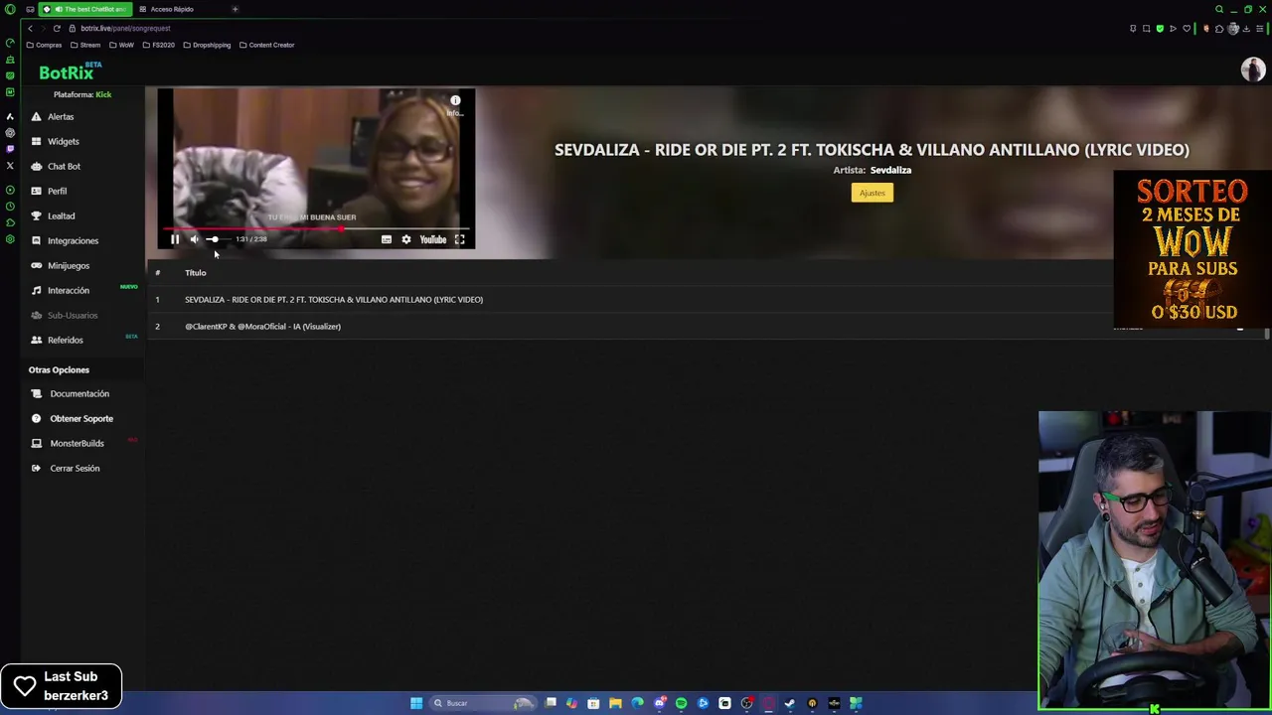Click the browser search magnifier icon
This screenshot has width=1272, height=715.
coord(1219,9)
